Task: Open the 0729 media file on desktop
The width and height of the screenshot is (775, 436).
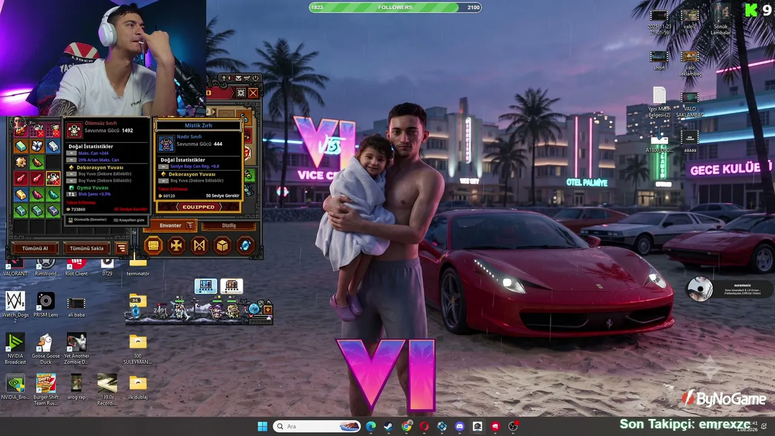Action: [x=107, y=266]
